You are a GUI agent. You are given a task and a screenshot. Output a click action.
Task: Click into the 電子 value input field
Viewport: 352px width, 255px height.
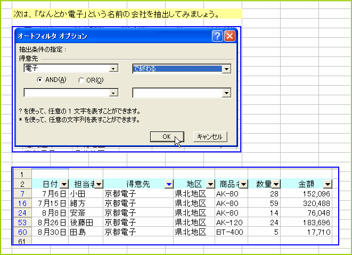click(67, 68)
